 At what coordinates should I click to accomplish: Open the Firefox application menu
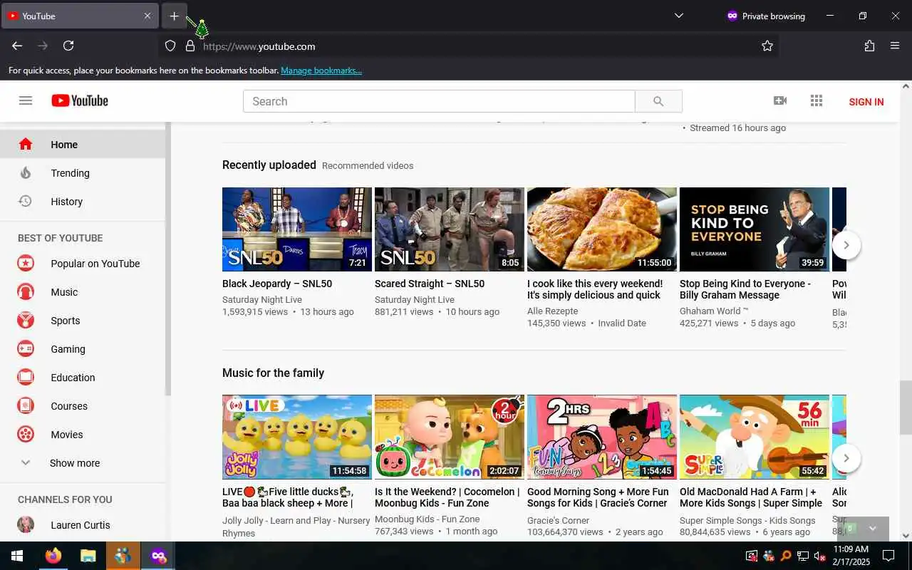coord(895,46)
